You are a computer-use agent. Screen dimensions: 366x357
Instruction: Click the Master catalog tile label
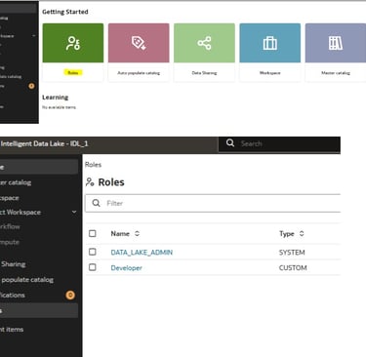click(336, 73)
